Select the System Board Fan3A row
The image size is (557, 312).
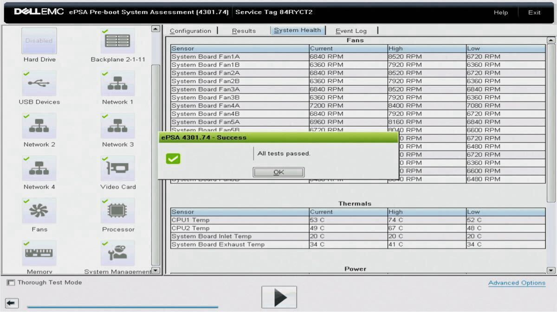point(358,89)
